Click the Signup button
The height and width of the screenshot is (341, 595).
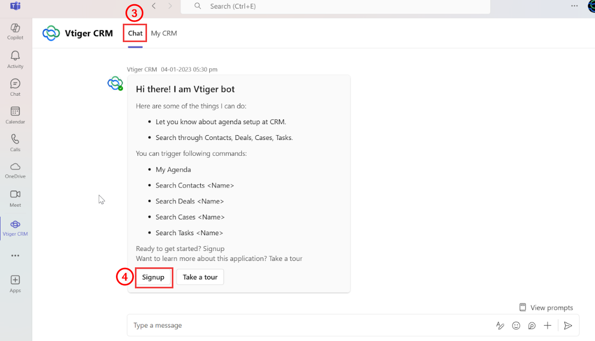pos(153,277)
